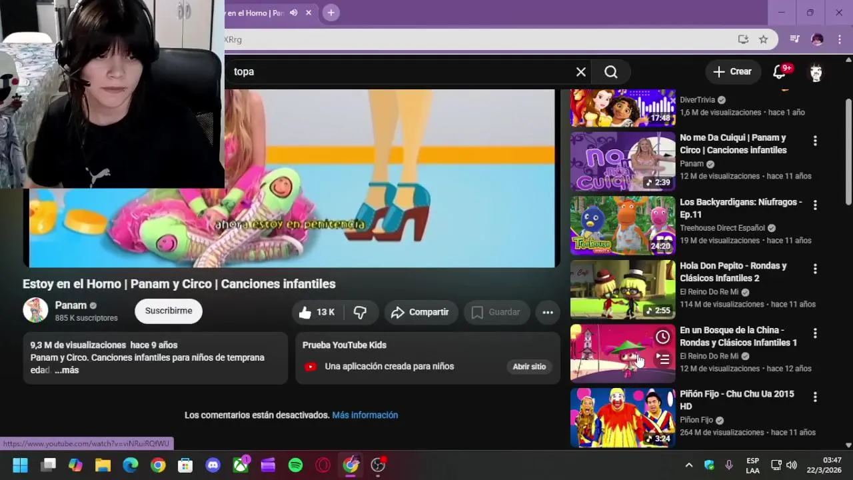Open Task View on the taskbar
Image resolution: width=853 pixels, height=480 pixels.
[48, 465]
